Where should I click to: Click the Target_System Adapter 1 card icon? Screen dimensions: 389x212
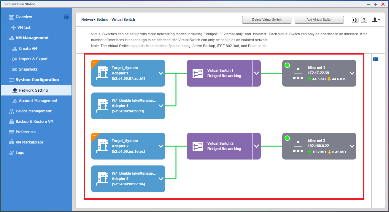click(x=101, y=74)
